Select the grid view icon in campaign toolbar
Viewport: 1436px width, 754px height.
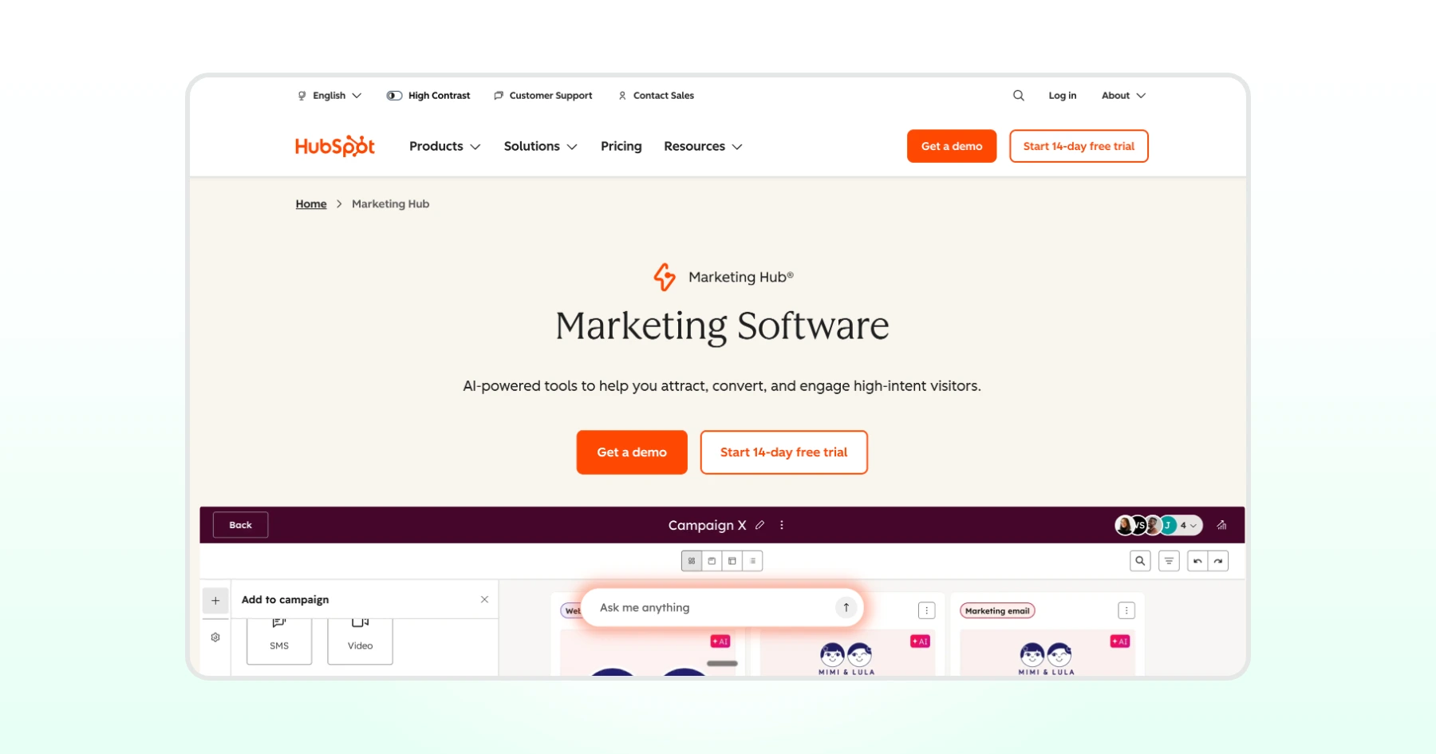692,561
